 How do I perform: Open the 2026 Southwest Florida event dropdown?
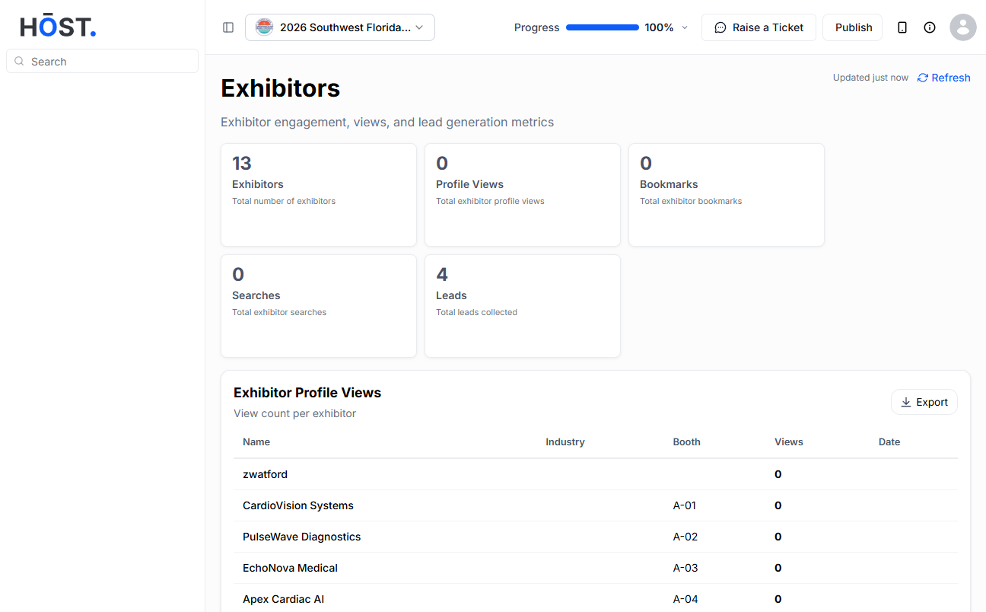(x=340, y=27)
